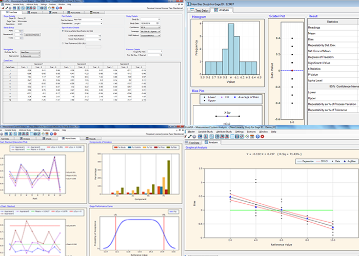Click red checkmark pen icon in GR&R Test Data toolbar
This screenshot has width=359, height=256.
(3, 8)
